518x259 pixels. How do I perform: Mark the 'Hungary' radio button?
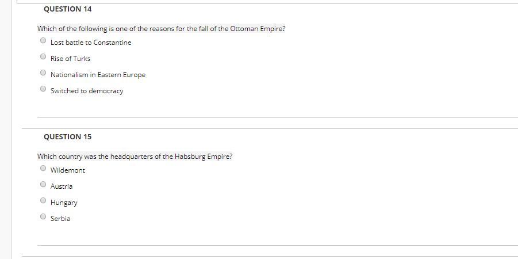tap(43, 200)
